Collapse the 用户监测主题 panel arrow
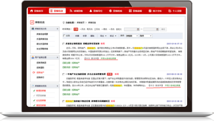The image size is (214, 121). point(57,58)
